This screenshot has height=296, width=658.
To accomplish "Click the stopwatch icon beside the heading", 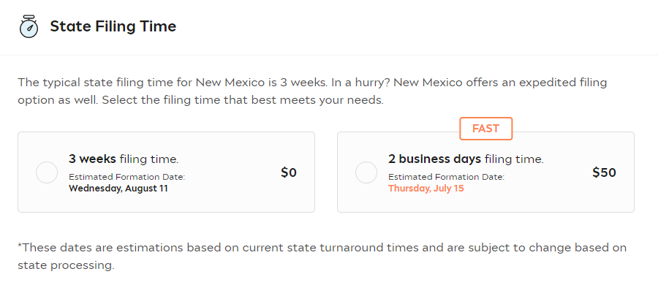I will click(x=29, y=26).
